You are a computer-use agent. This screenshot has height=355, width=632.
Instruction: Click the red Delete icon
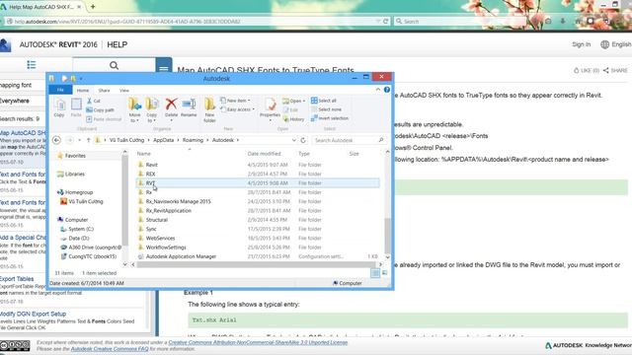(171, 105)
